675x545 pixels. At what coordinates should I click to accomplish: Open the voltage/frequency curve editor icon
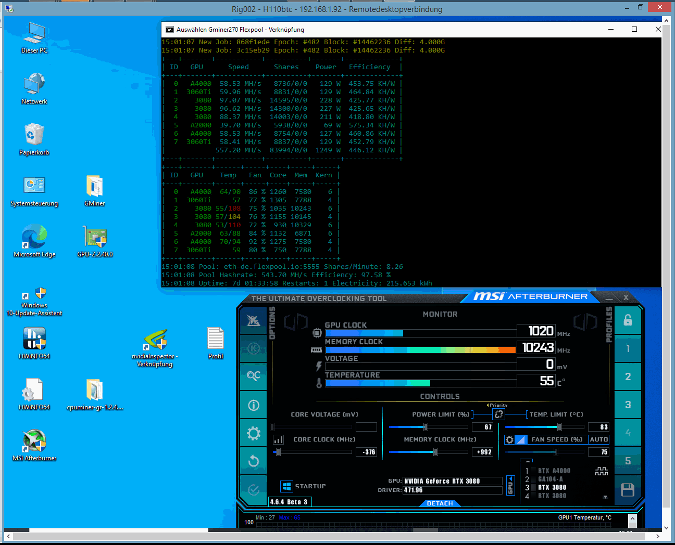coord(279,440)
